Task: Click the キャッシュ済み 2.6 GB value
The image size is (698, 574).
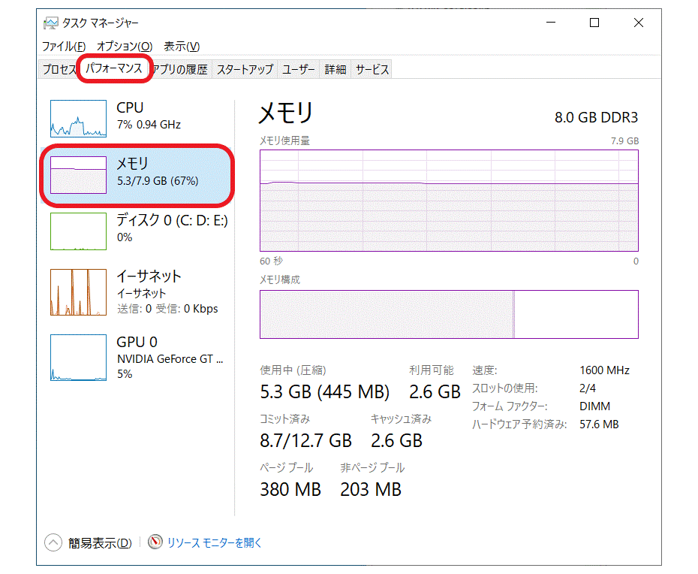Action: (396, 440)
